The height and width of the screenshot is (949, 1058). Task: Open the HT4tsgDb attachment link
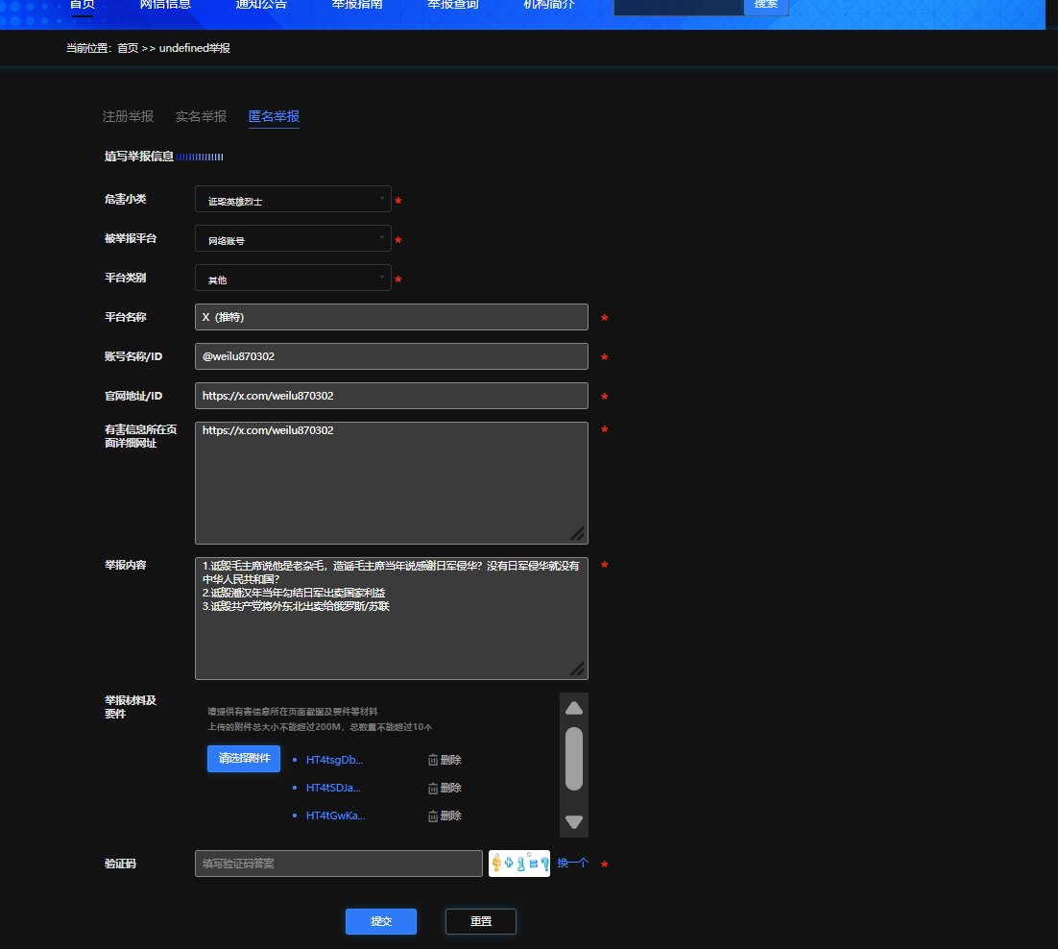(x=335, y=760)
